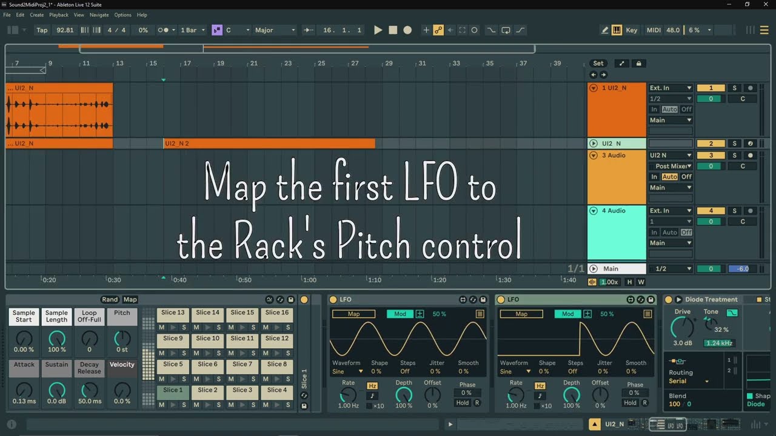Start playback with the Play button
Image resolution: width=776 pixels, height=436 pixels.
point(378,30)
